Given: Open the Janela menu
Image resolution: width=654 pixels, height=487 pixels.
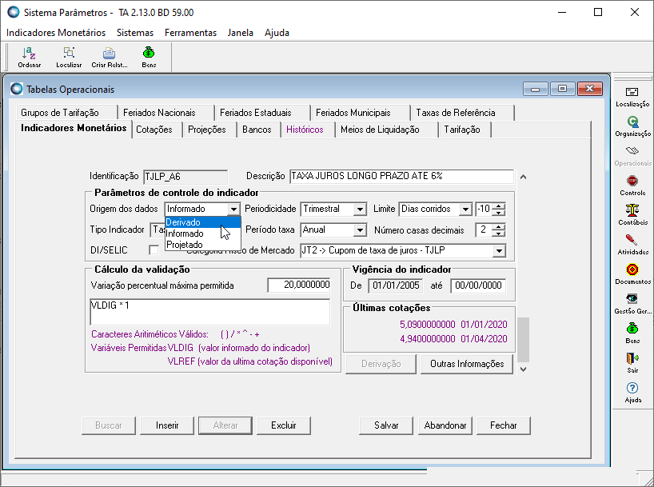Looking at the screenshot, I should point(240,33).
